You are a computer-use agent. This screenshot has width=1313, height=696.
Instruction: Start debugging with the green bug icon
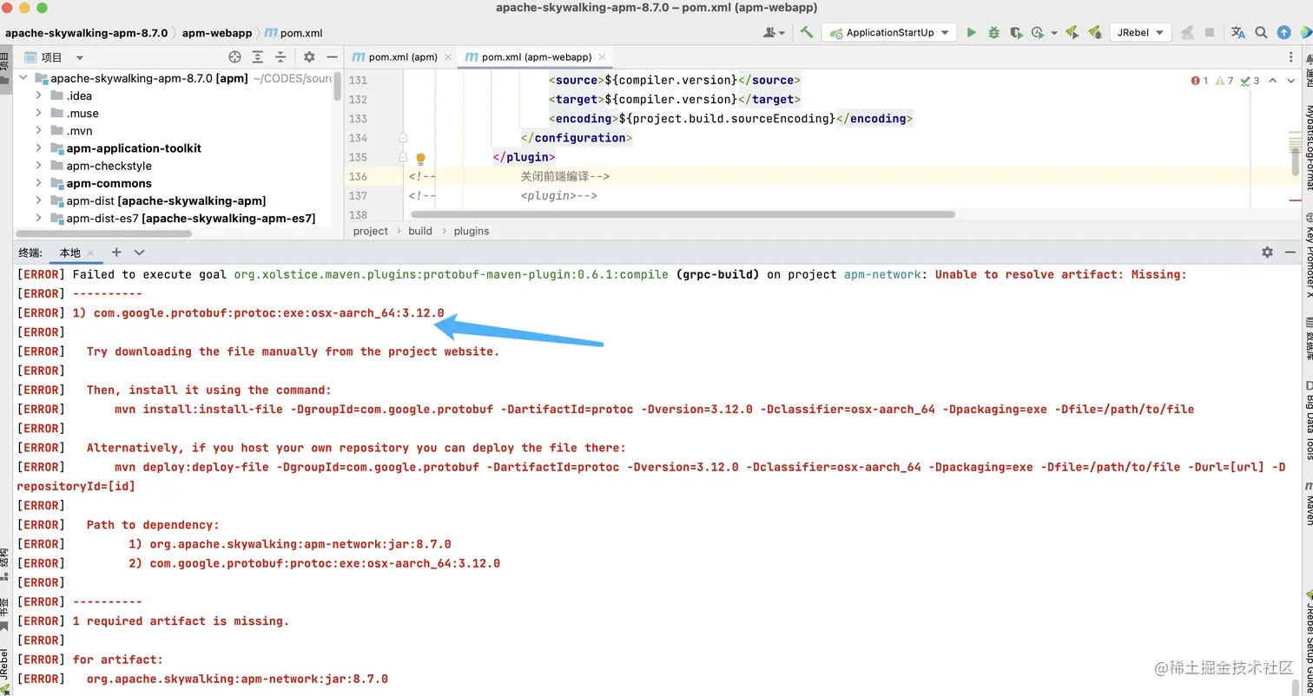point(993,33)
